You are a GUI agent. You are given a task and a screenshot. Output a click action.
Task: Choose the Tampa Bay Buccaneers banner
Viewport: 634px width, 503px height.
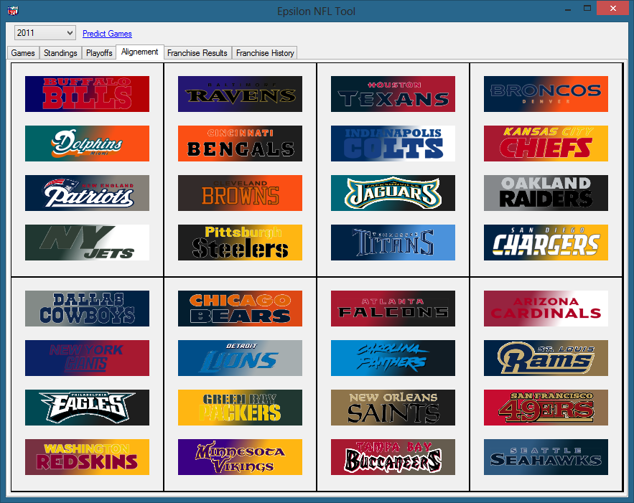(393, 457)
